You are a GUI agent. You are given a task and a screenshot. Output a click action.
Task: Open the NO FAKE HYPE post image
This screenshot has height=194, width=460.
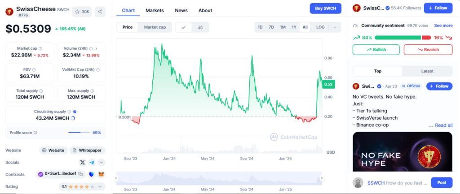coord(402,151)
